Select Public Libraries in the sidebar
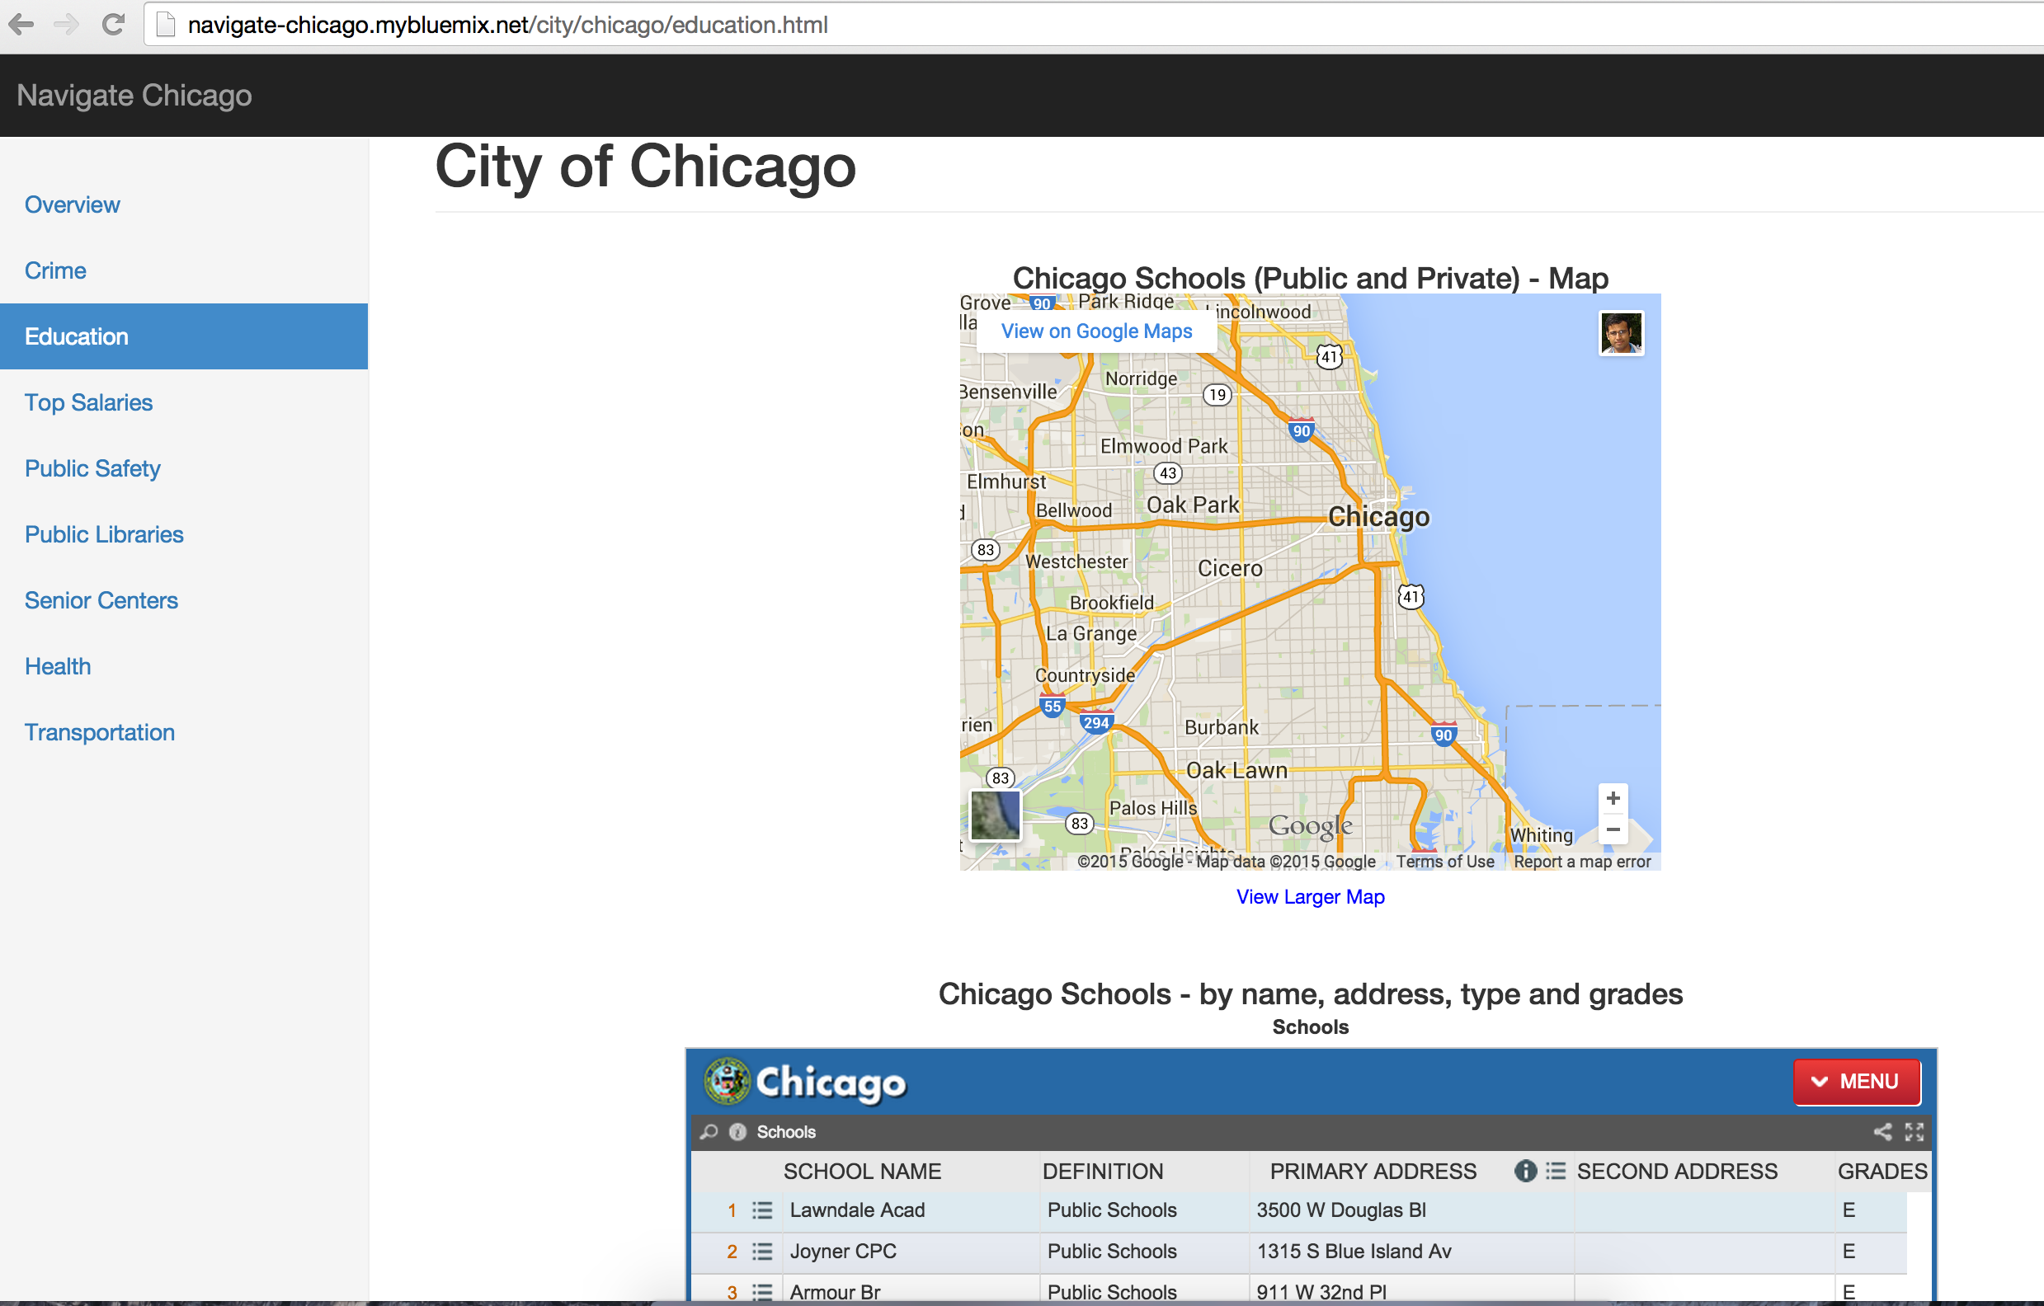The height and width of the screenshot is (1306, 2044). point(104,534)
